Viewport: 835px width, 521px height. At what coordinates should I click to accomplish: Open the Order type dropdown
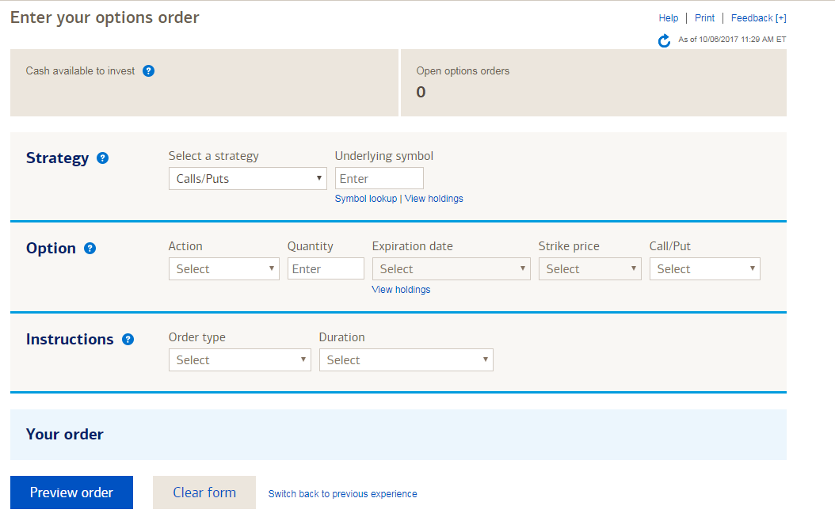[239, 360]
